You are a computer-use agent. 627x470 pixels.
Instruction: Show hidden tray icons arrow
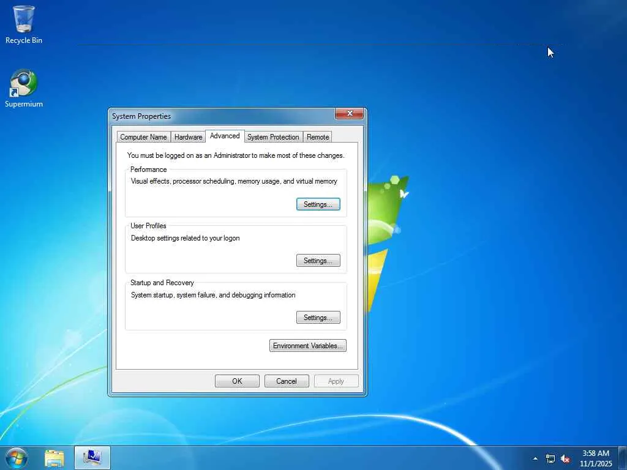[x=535, y=459]
